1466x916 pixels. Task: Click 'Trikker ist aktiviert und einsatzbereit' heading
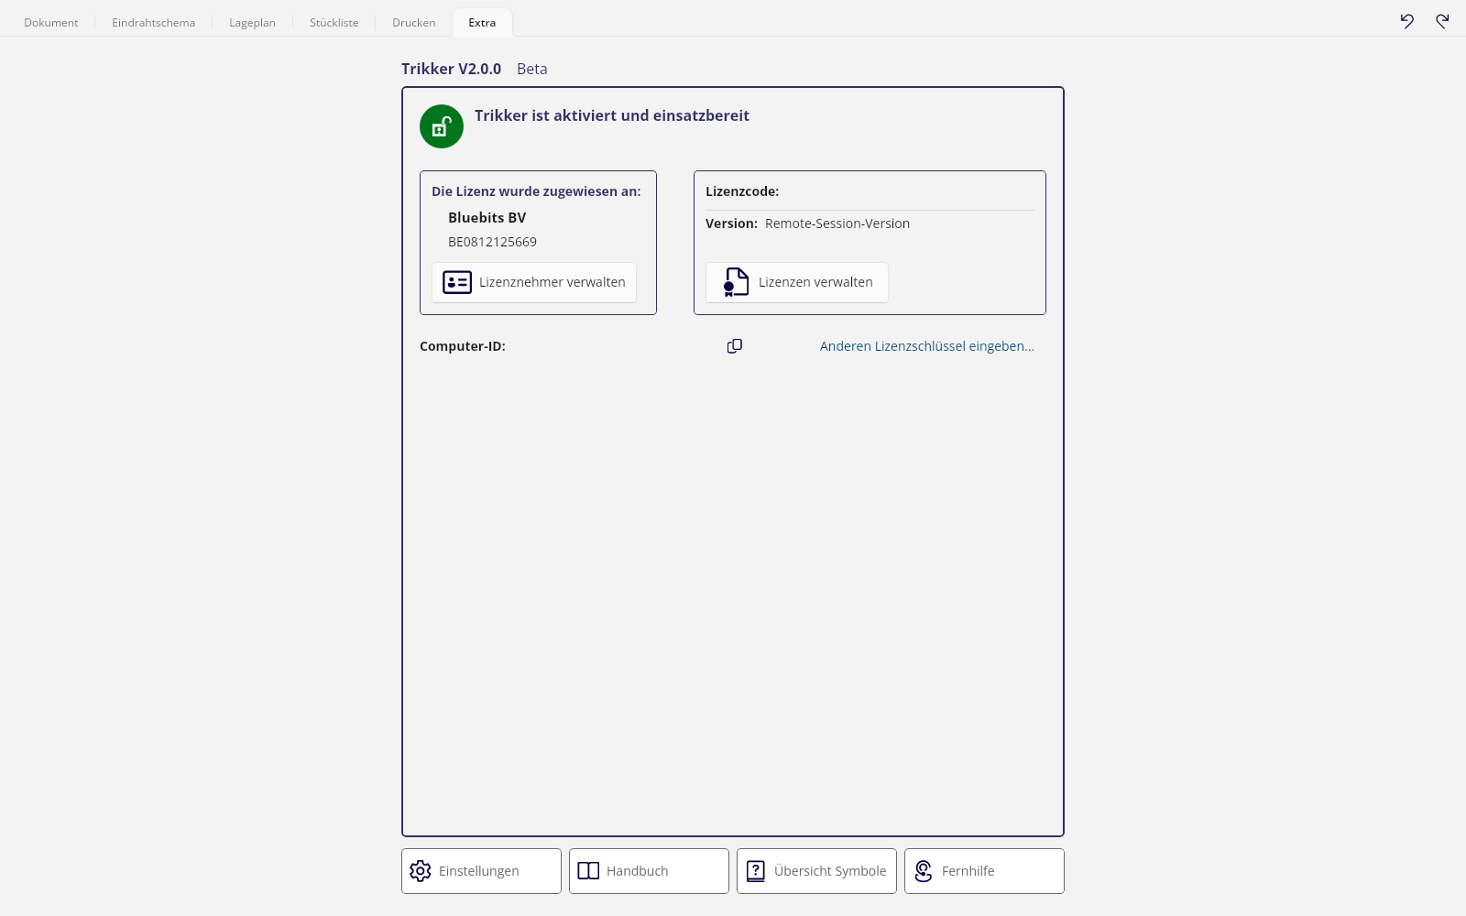[612, 115]
